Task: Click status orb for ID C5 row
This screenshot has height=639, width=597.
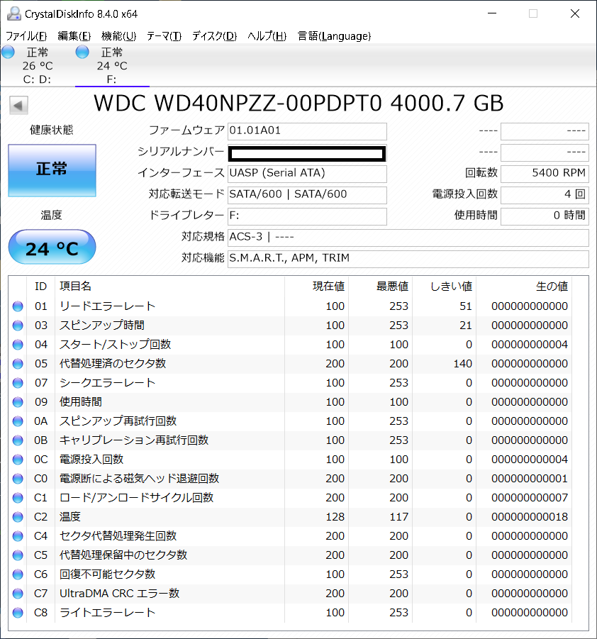Action: coord(18,555)
